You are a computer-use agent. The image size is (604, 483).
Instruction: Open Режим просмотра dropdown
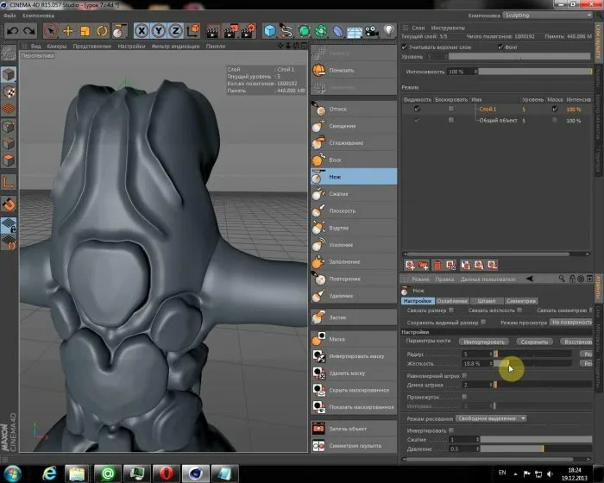(570, 321)
